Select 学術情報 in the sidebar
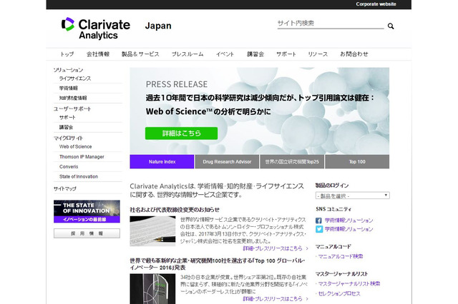458x304 pixels. [x=69, y=88]
